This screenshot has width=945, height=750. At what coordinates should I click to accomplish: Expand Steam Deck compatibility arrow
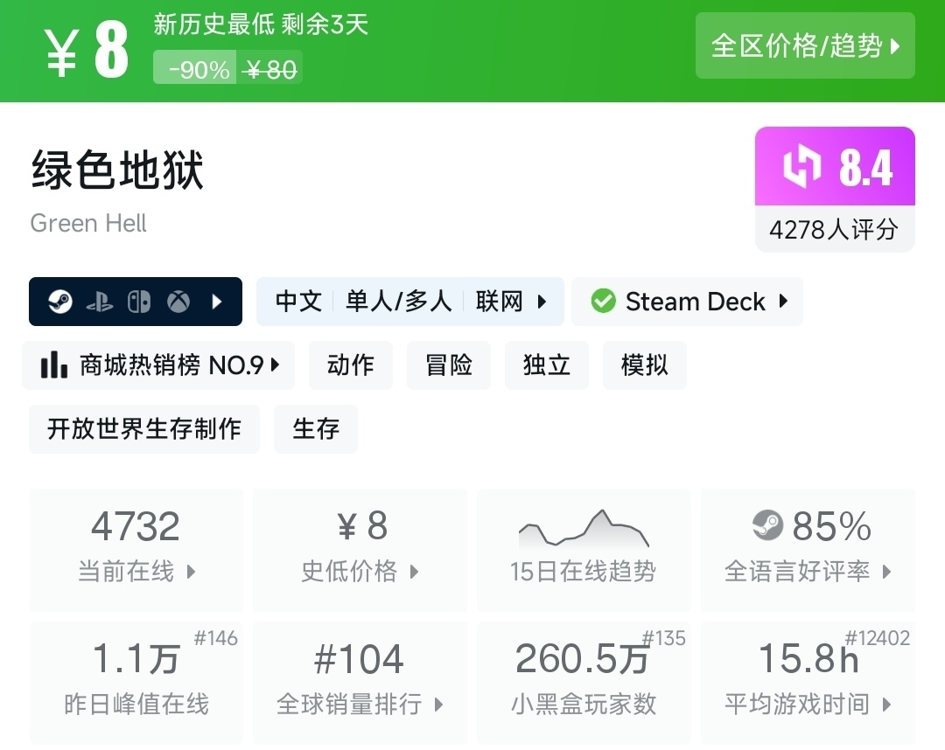[x=783, y=302]
